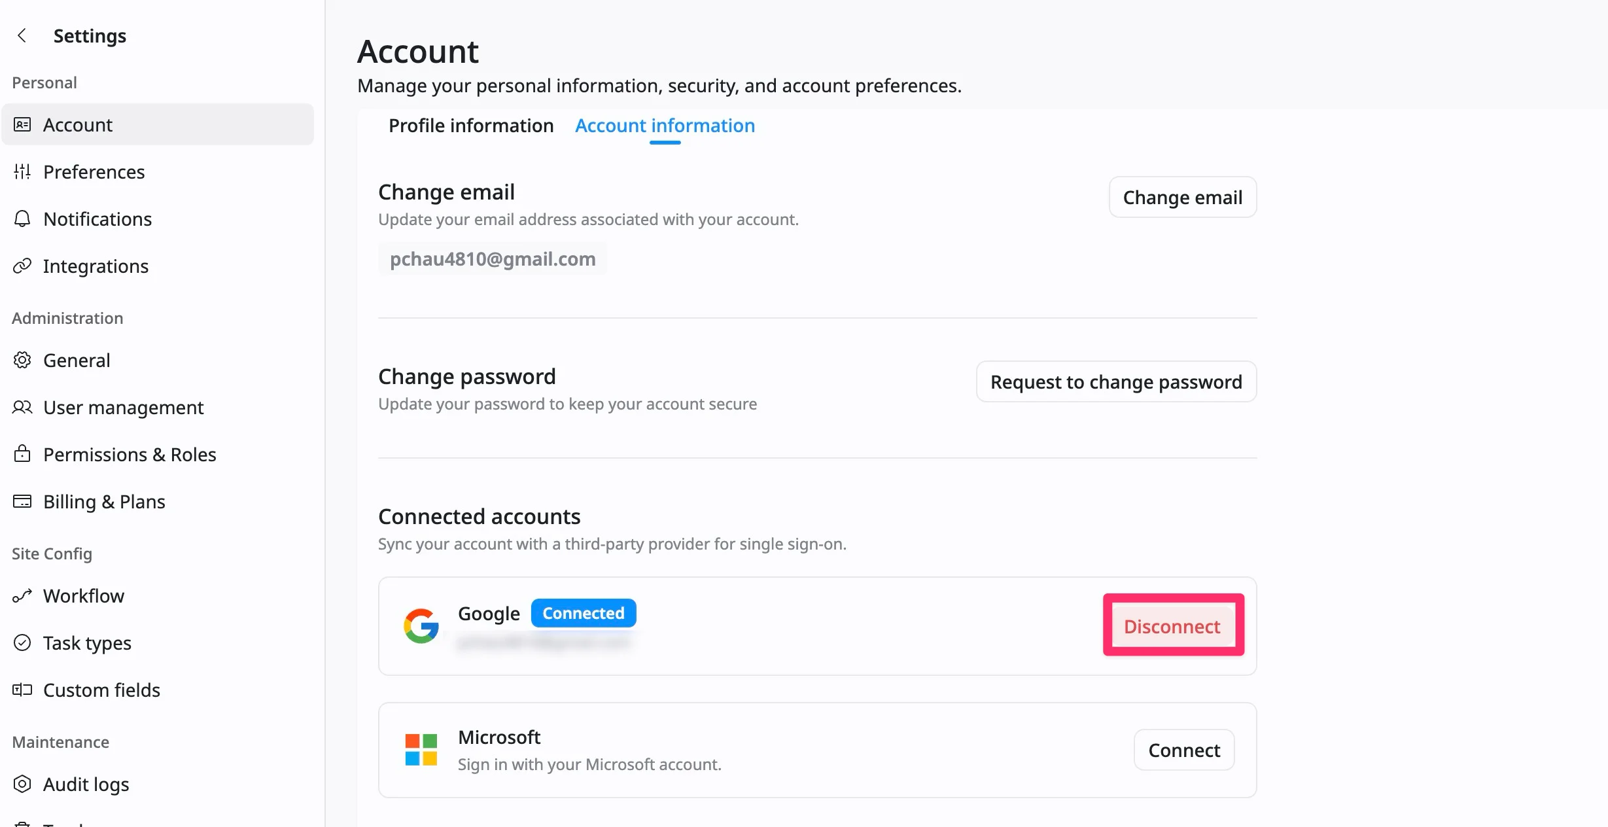Click the Change password heading
Image resolution: width=1608 pixels, height=827 pixels.
point(467,376)
